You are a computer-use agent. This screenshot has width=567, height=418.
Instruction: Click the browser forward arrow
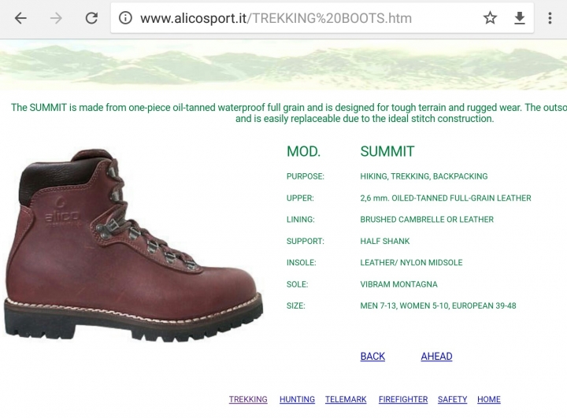click(x=56, y=18)
